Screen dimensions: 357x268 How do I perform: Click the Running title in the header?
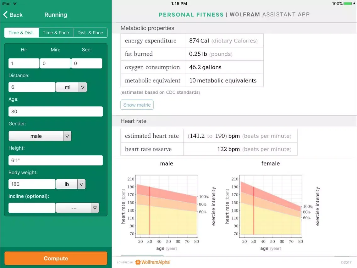(56, 14)
